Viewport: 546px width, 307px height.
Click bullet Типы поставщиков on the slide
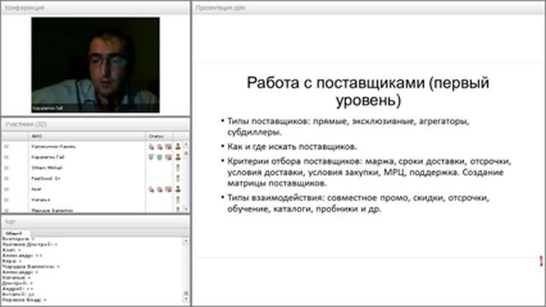click(x=348, y=127)
